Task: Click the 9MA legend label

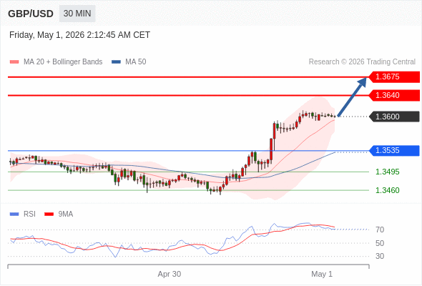Action: pyautogui.click(x=66, y=214)
